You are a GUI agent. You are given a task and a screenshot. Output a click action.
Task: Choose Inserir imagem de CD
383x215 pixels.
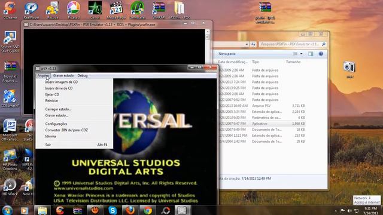74,82
